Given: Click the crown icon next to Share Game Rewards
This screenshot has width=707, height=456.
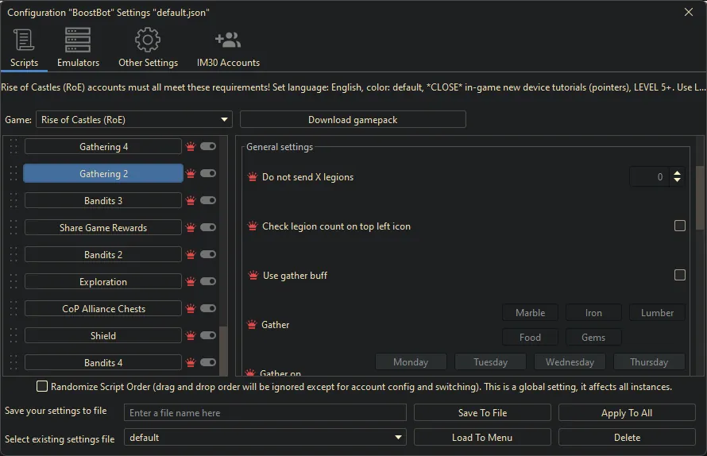Looking at the screenshot, I should pos(191,228).
